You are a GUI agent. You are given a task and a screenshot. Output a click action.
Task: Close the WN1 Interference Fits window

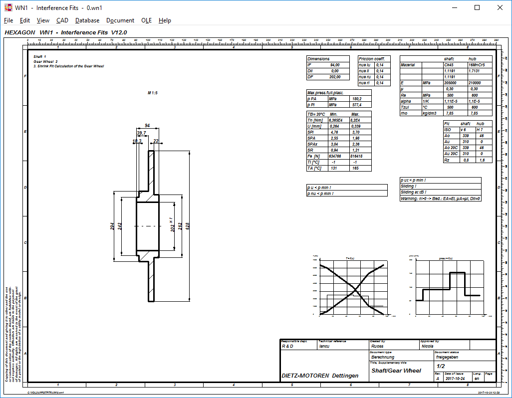click(x=500, y=7)
